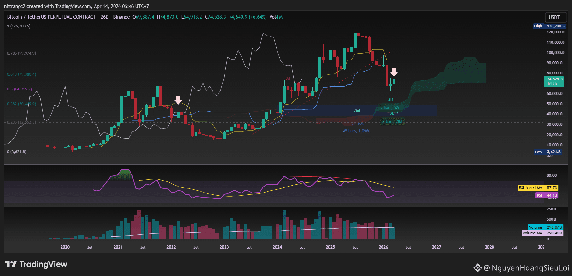Click the Low 3,621.8 price label

548,152
